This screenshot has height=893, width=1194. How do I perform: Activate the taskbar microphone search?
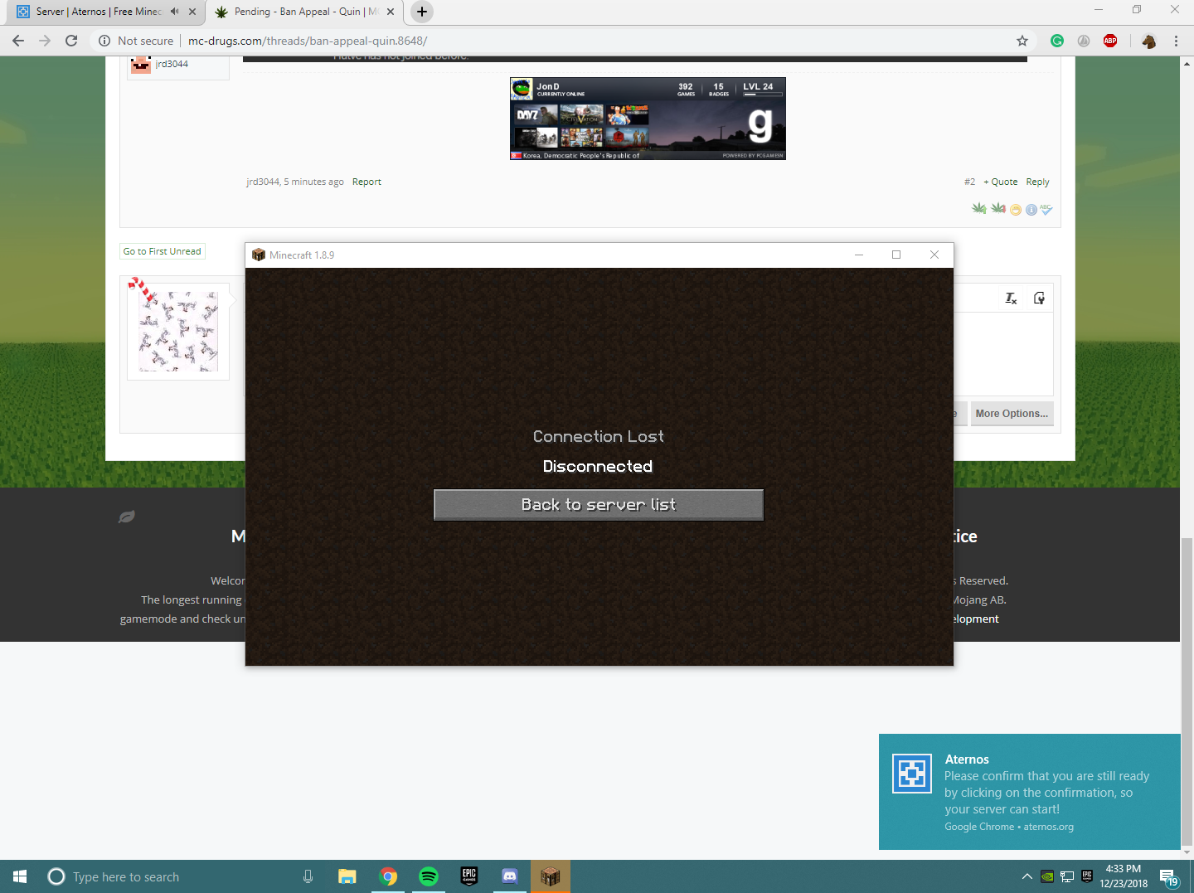[x=308, y=876]
